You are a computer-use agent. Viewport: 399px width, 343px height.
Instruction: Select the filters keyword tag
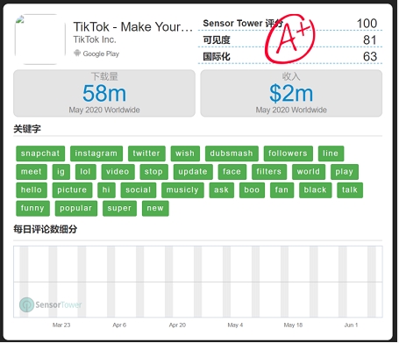click(269, 172)
